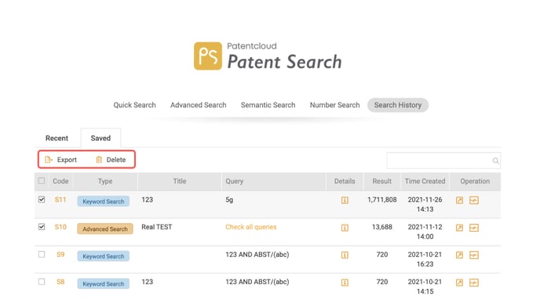
Task: Click S9 query 123 AND ABST/(abc)
Action: coord(257,254)
